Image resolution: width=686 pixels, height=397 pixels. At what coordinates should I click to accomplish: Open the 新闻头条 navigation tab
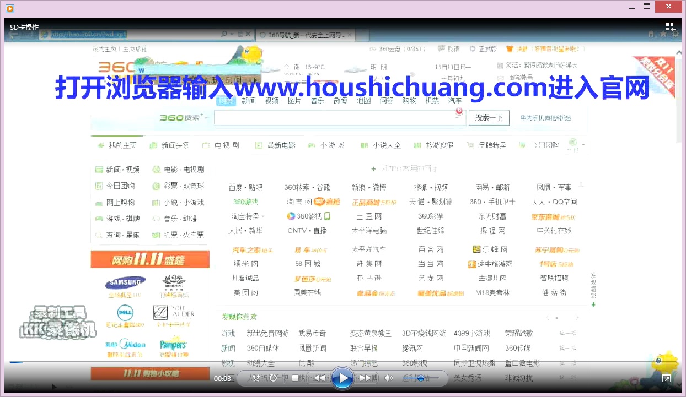(170, 145)
